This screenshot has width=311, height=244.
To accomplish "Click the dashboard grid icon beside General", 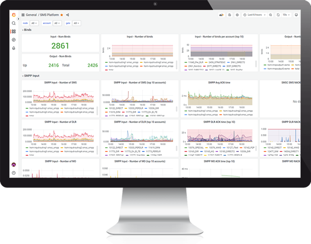I will (x=23, y=15).
